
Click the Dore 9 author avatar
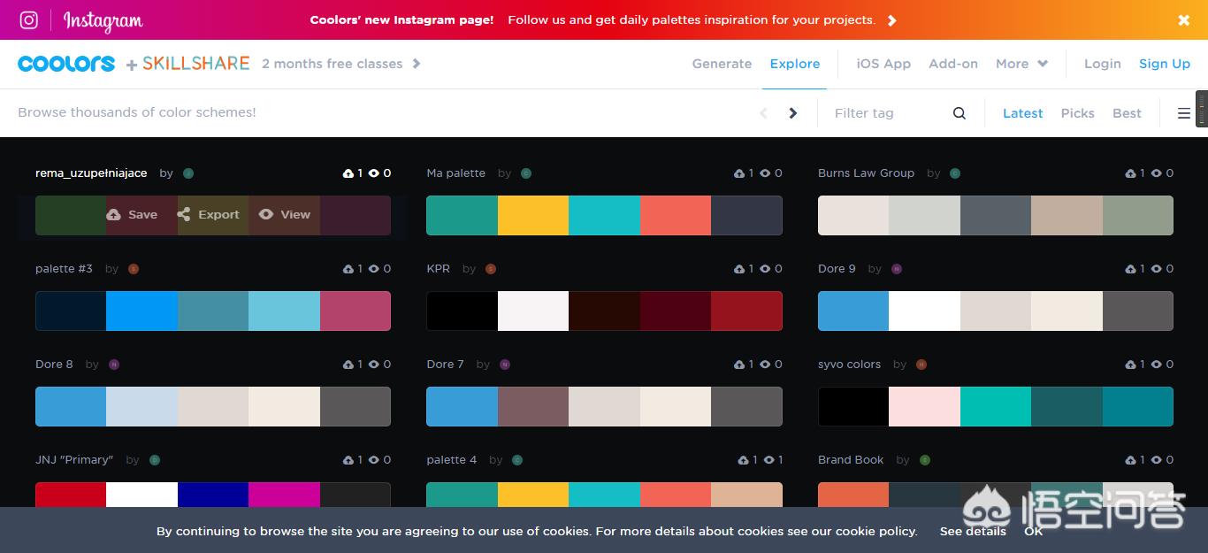[897, 269]
